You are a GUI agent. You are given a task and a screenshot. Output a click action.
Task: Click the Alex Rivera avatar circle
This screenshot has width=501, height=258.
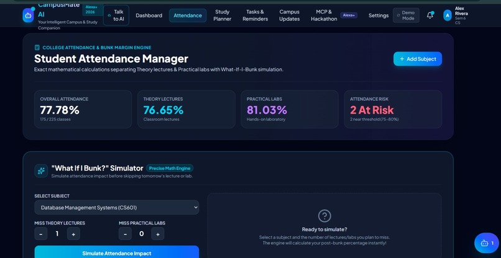(448, 16)
